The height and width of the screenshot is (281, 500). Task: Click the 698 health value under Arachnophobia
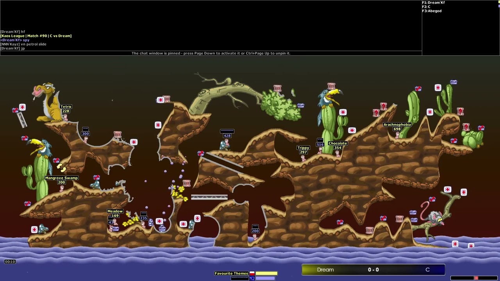click(x=397, y=129)
